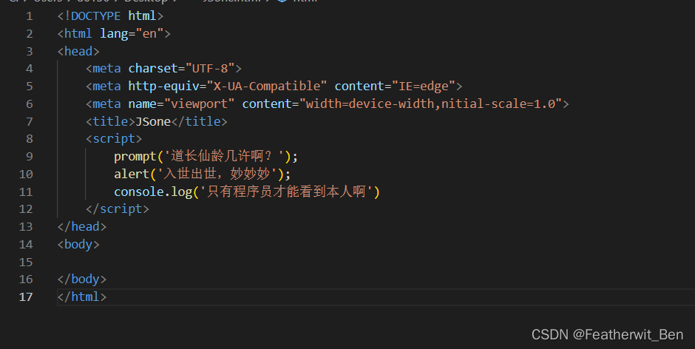Click the alert function name
The image size is (695, 349).
(132, 174)
